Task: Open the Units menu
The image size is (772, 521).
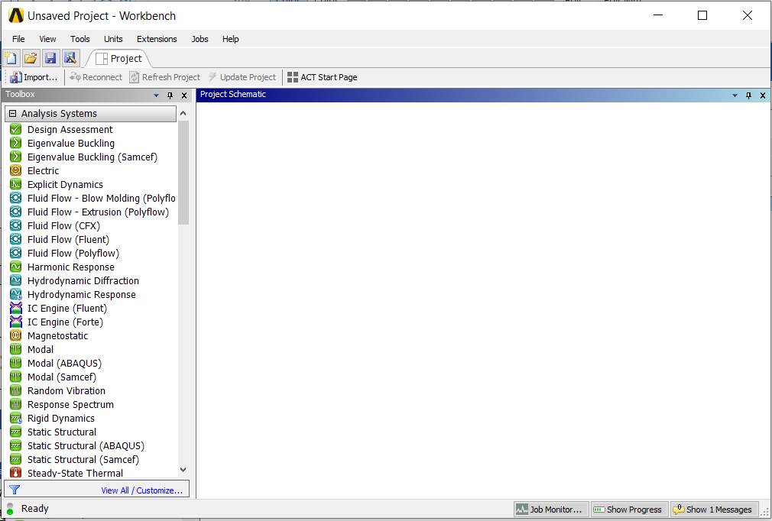Action: click(x=113, y=39)
